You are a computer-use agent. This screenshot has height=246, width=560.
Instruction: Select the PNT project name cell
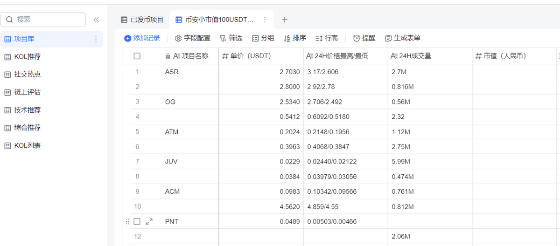click(x=190, y=221)
